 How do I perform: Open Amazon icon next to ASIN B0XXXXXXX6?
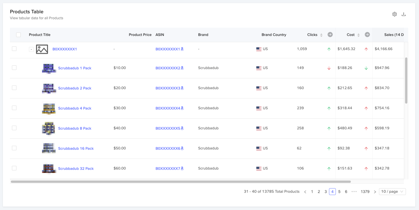(x=182, y=148)
